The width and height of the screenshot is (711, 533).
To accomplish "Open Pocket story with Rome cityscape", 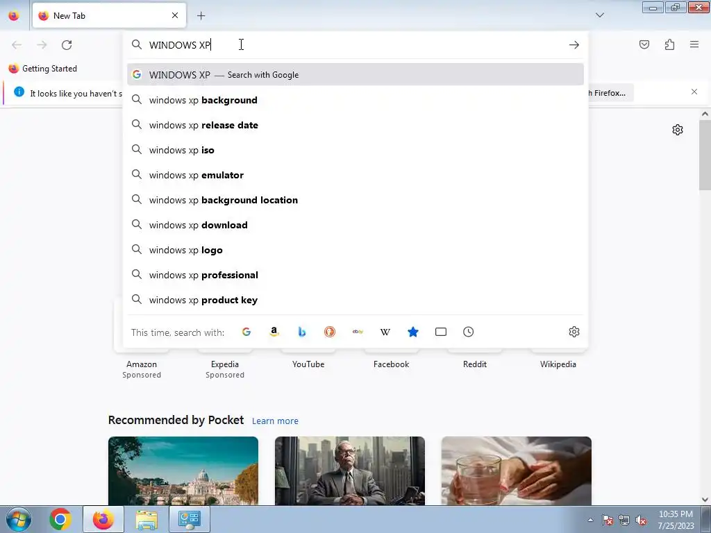I will click(183, 471).
